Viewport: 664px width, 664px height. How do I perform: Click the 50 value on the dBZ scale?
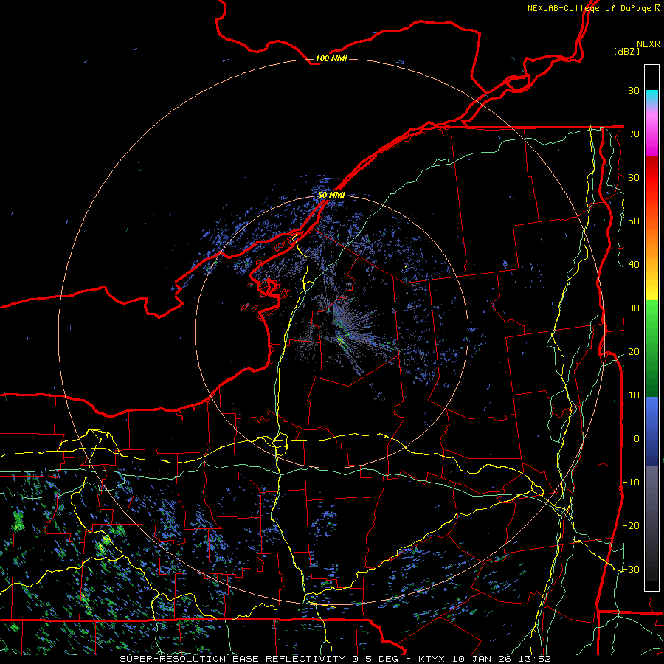634,221
